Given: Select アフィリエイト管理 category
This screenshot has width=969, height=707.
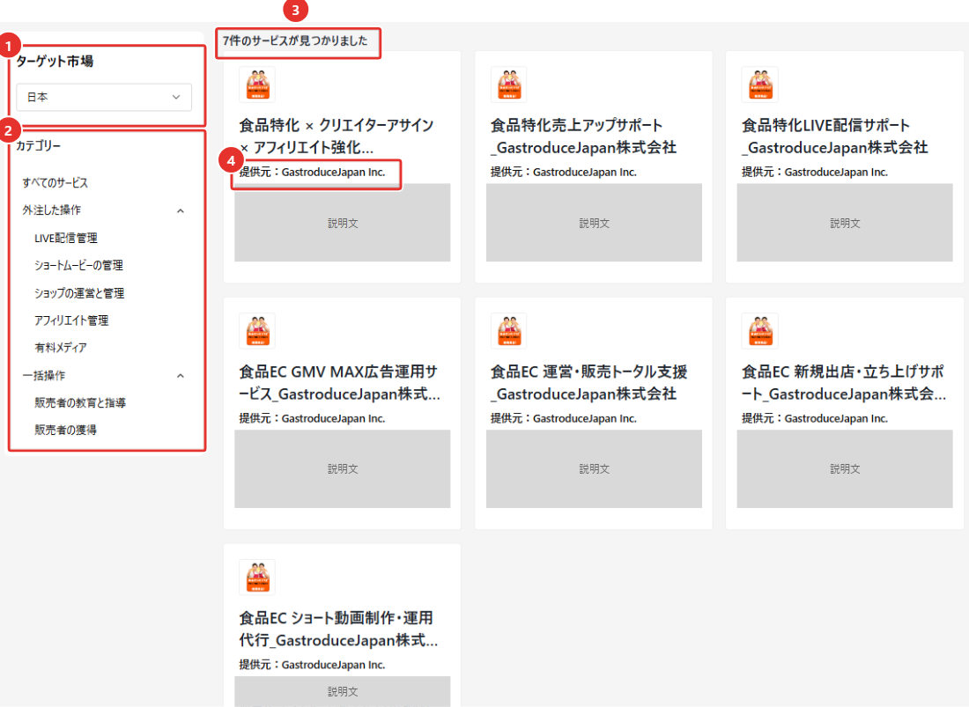Looking at the screenshot, I should pyautogui.click(x=71, y=320).
